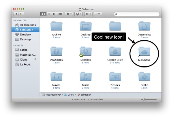
Task: Select the Sasha device in sidebar
Action: 25,50
